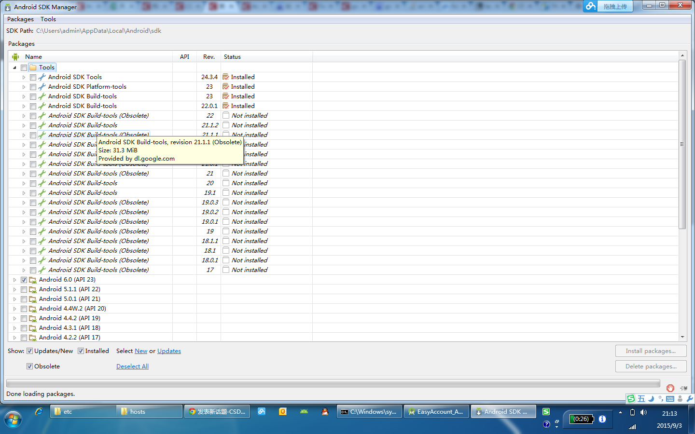Toggle the Obsolete show filter
695x434 pixels.
29,366
